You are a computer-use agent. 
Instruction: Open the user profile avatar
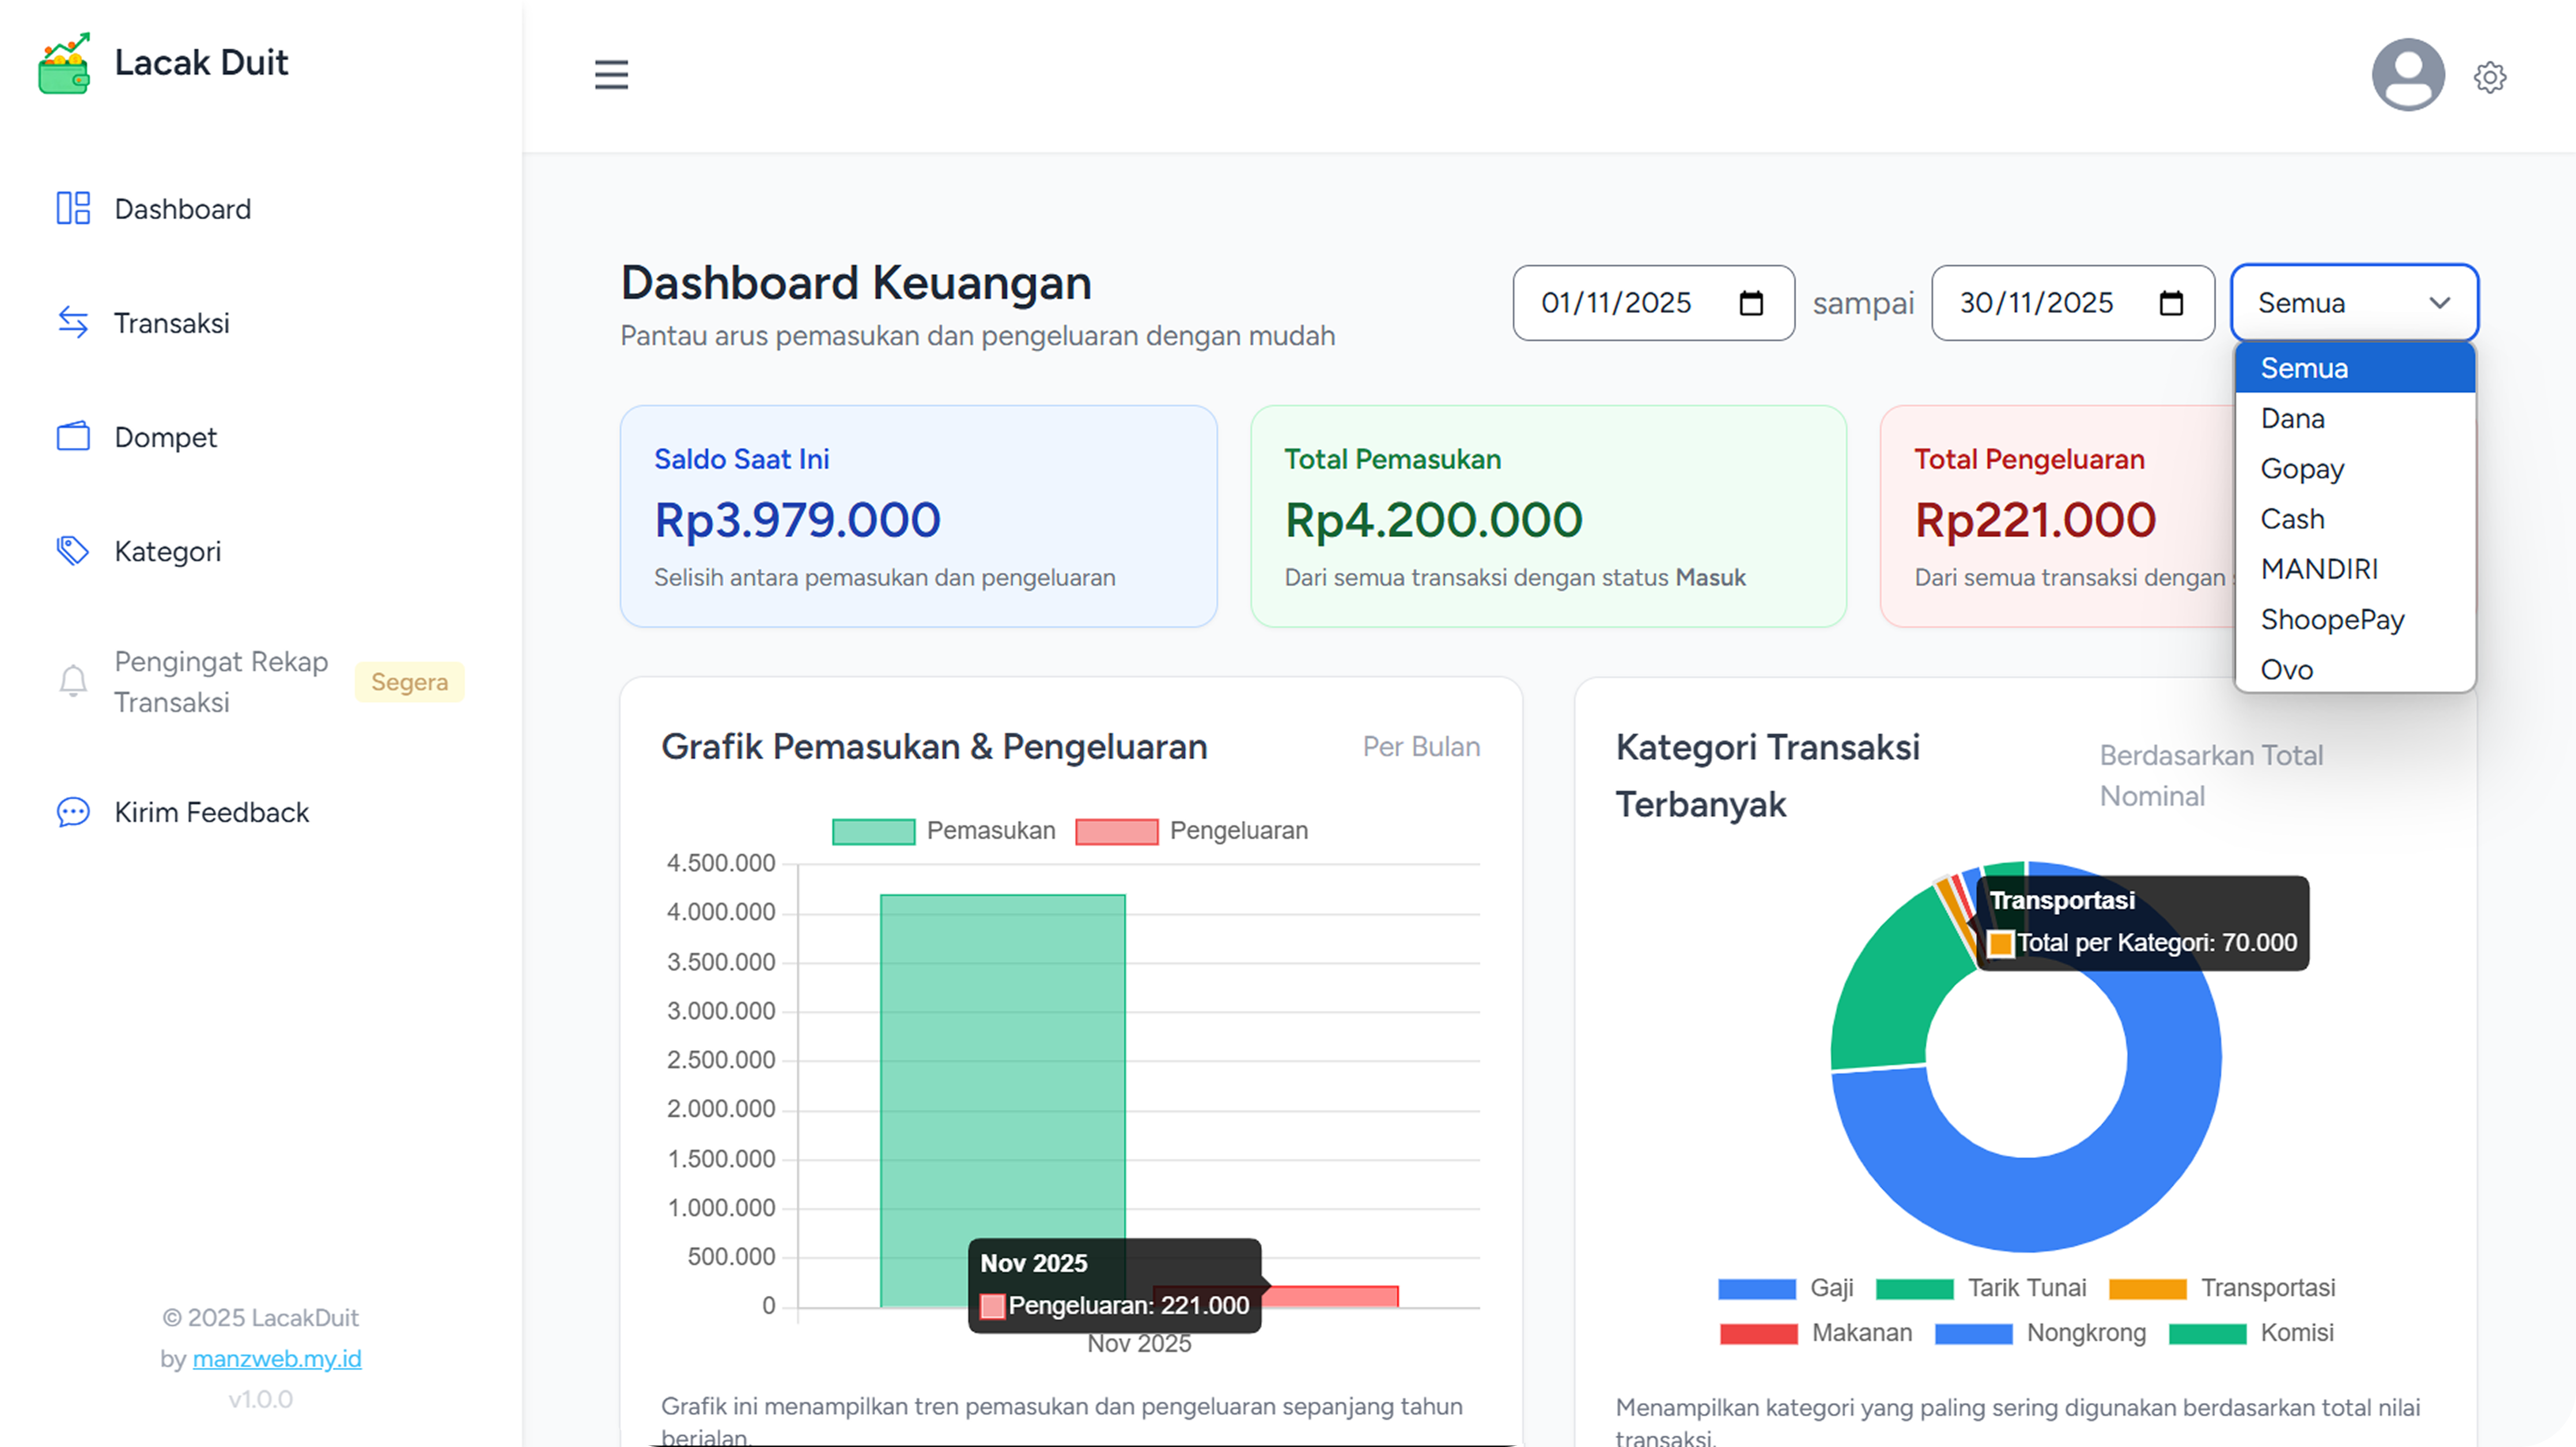click(x=2408, y=74)
